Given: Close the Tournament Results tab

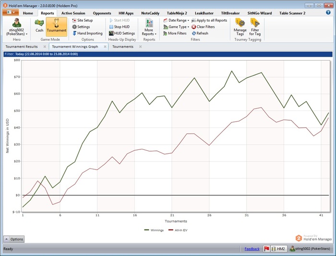Looking at the screenshot, I should (45, 47).
